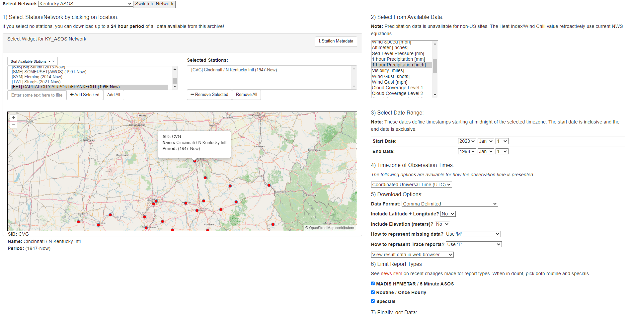
Task: Zoom out the map with minus icon
Action: tap(14, 125)
